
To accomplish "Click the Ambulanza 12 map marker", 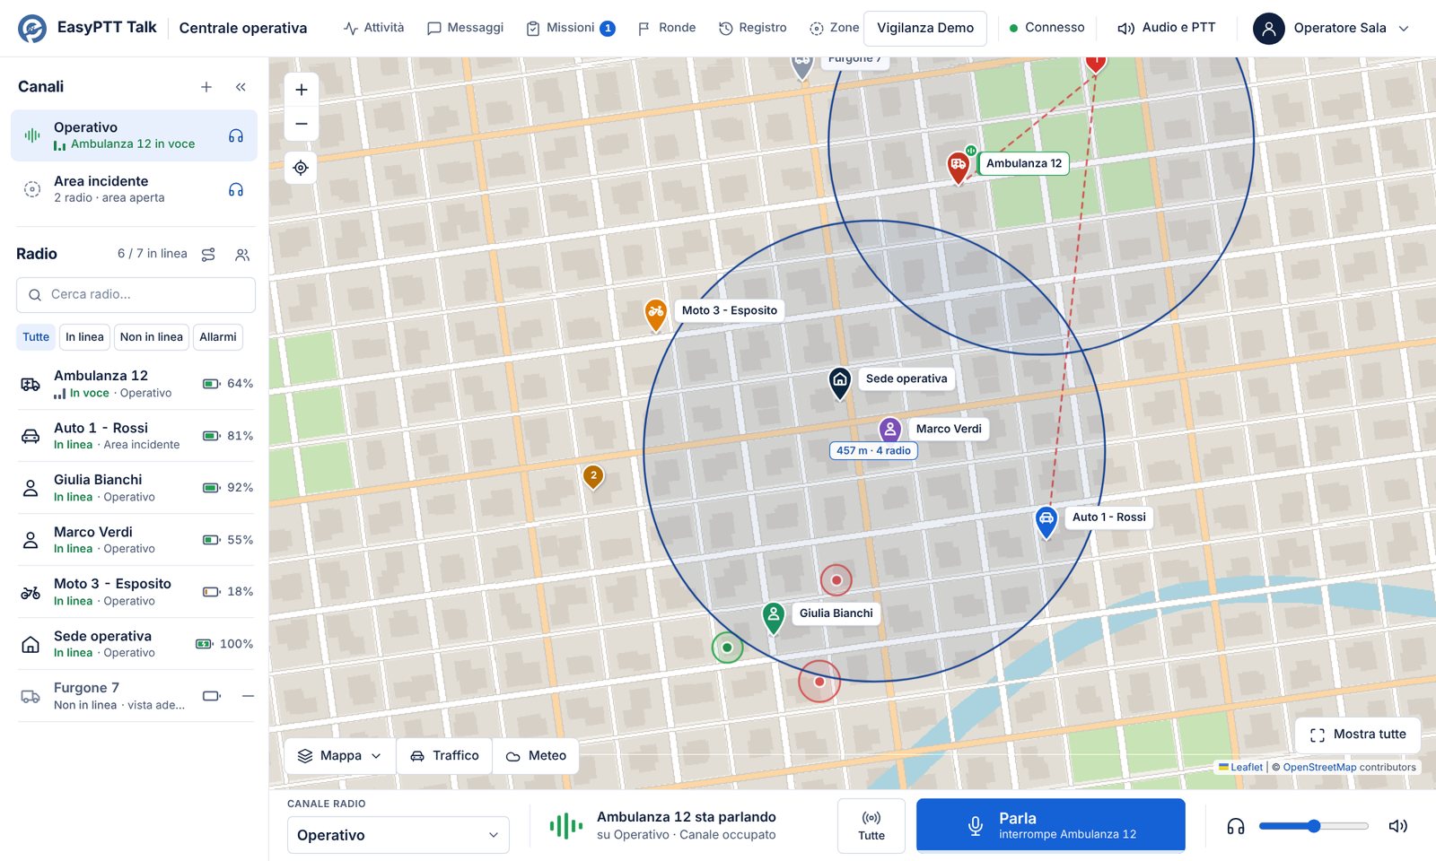I will tap(959, 167).
